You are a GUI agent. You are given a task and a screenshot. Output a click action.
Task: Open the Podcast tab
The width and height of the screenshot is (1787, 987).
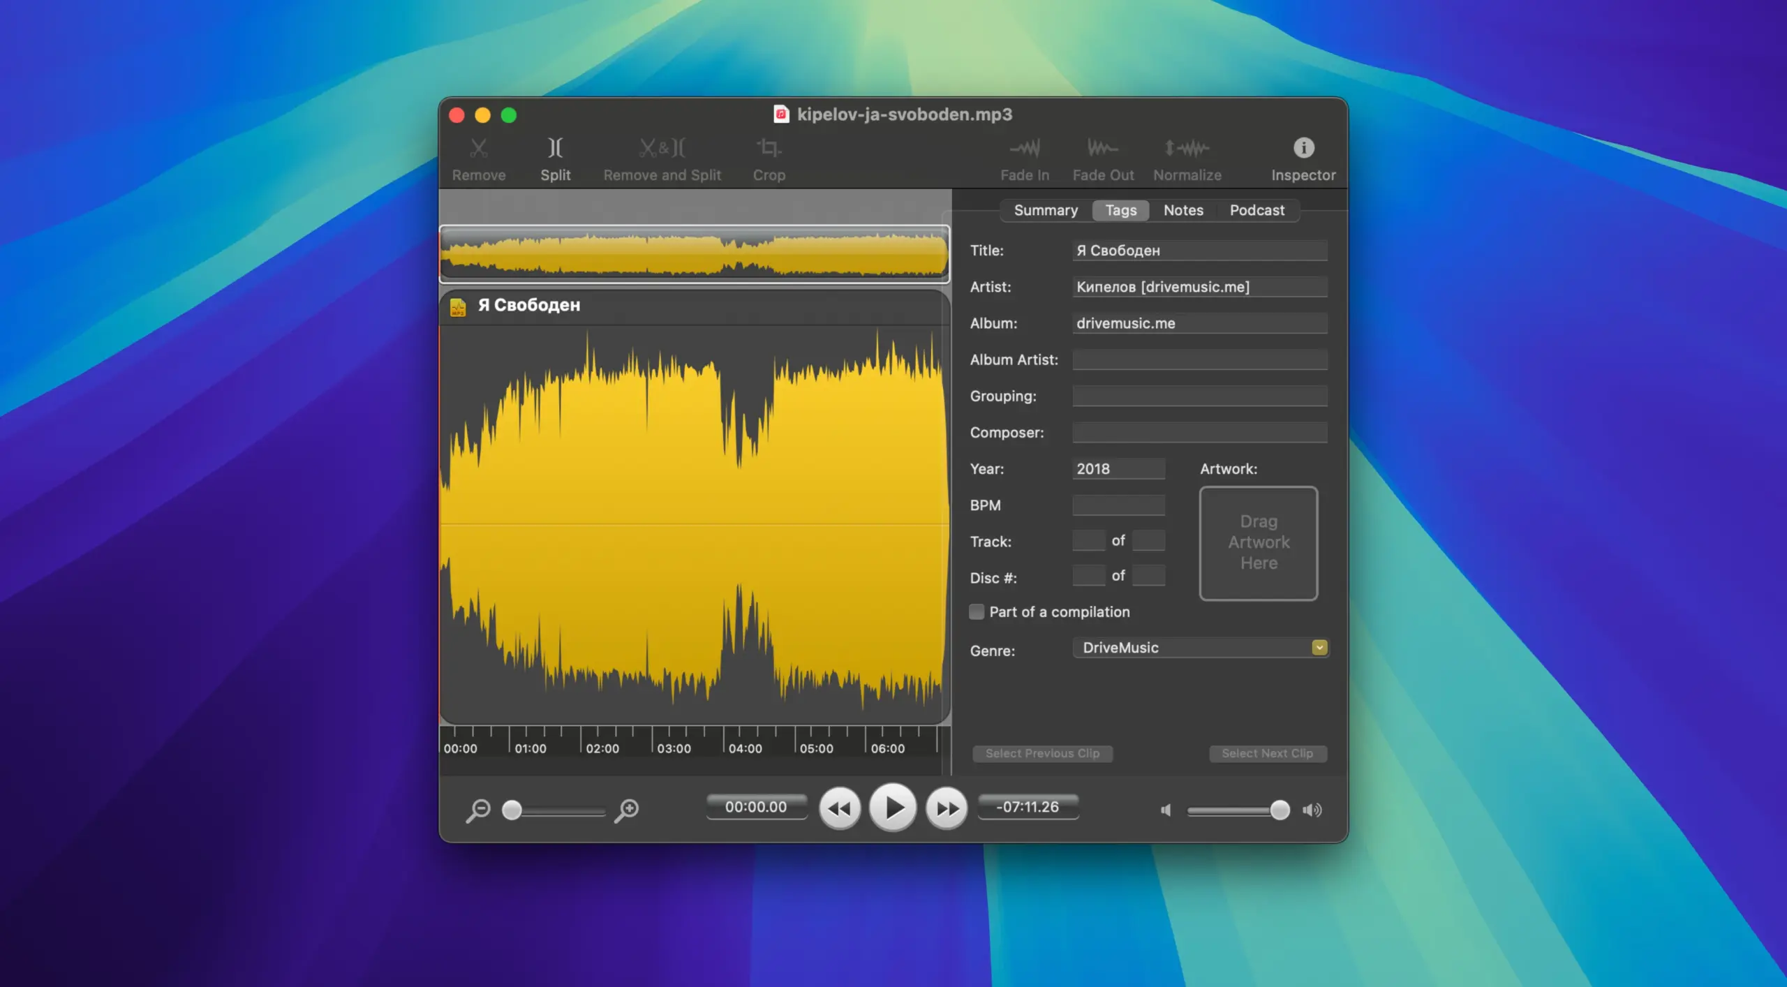(1256, 210)
